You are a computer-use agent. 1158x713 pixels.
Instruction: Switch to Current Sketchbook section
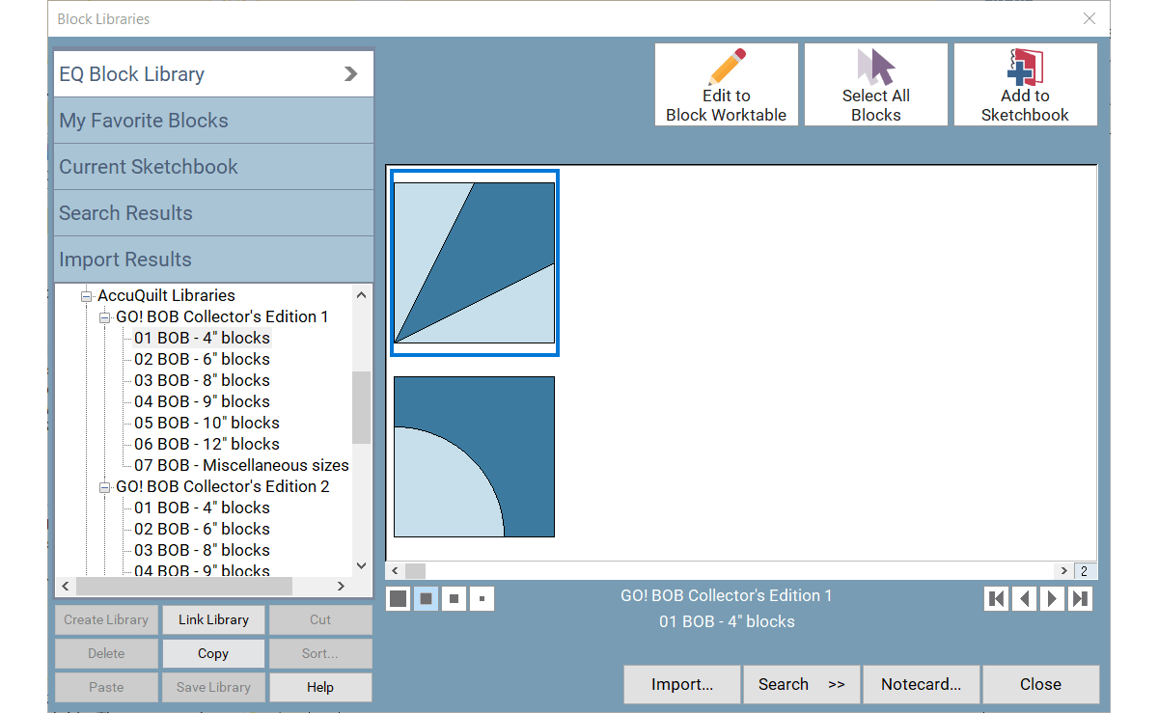(x=213, y=167)
